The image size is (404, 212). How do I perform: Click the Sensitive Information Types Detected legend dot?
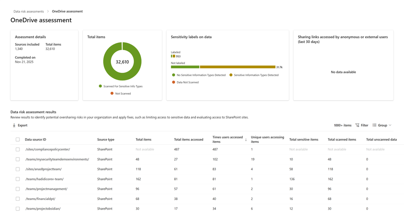tap(231, 75)
